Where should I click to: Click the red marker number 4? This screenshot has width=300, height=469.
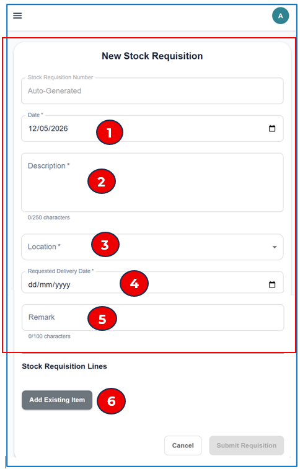(134, 283)
